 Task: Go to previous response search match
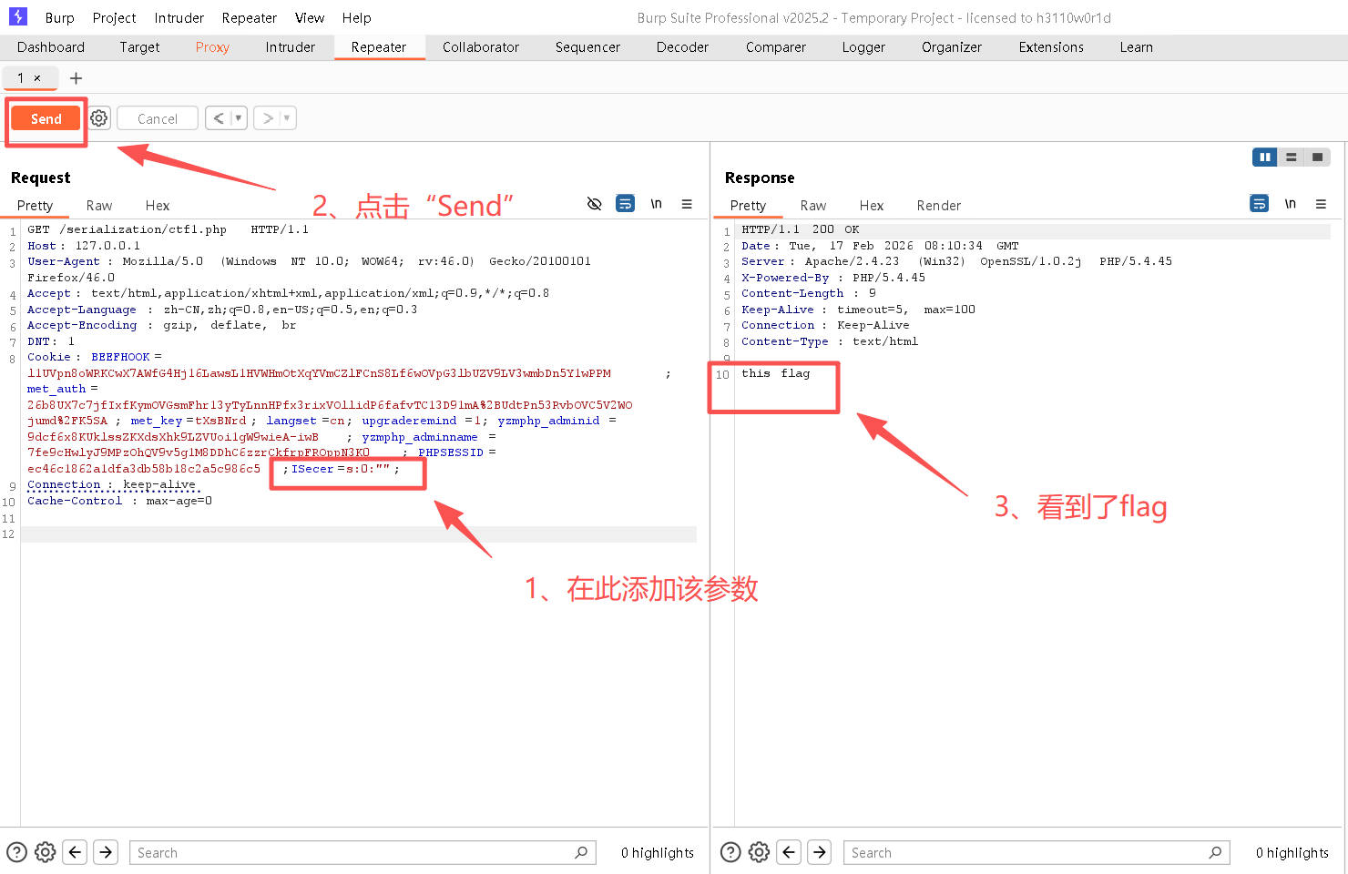[x=790, y=852]
